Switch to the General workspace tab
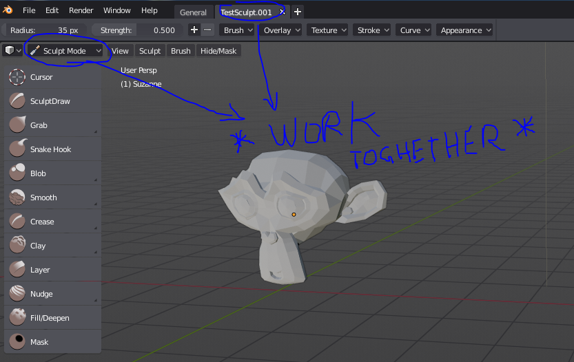Viewport: 574px width, 362px height. pos(193,12)
